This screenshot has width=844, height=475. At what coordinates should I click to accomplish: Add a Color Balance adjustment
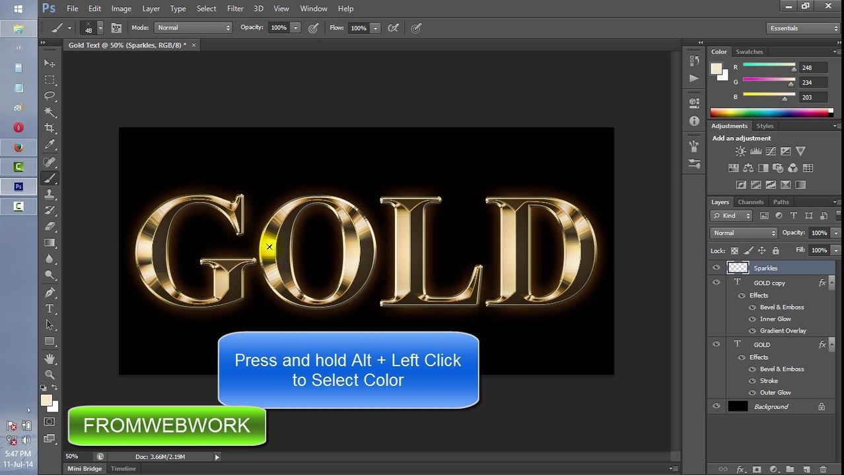(748, 168)
